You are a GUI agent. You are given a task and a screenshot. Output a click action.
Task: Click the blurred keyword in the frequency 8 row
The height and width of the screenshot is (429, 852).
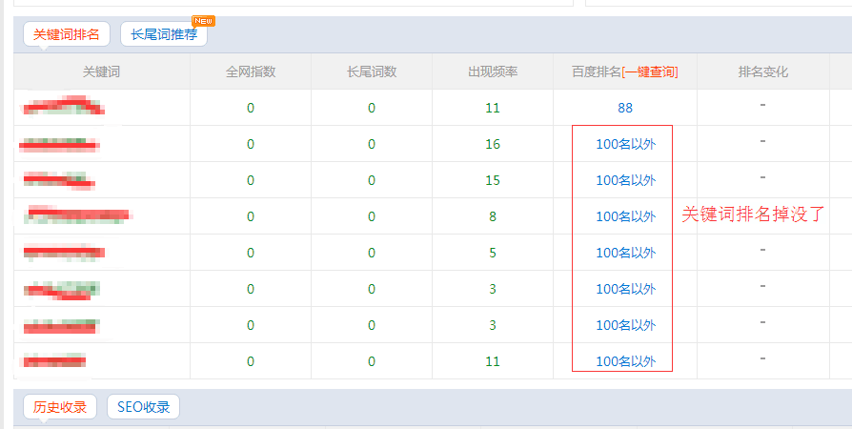click(x=79, y=214)
